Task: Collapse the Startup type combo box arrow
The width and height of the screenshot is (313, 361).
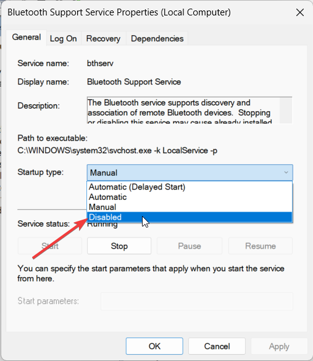Action: pyautogui.click(x=286, y=172)
